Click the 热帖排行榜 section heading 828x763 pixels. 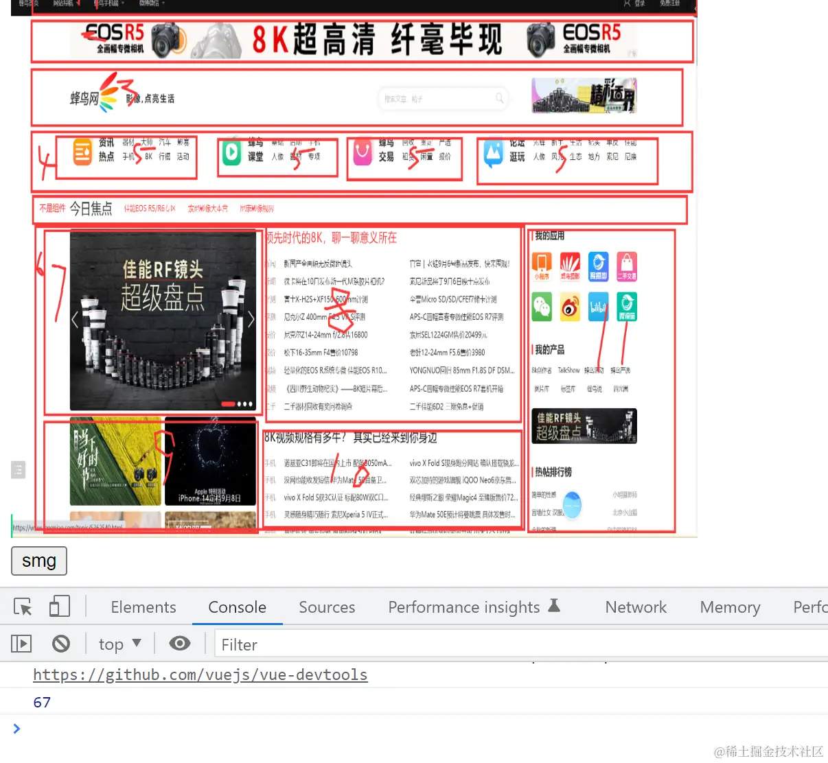(553, 472)
